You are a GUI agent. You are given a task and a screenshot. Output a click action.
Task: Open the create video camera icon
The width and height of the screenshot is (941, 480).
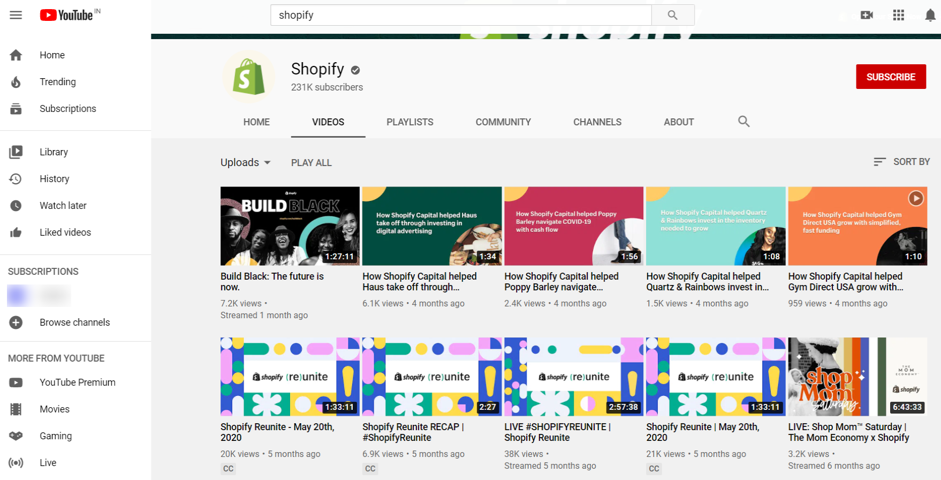pos(867,15)
